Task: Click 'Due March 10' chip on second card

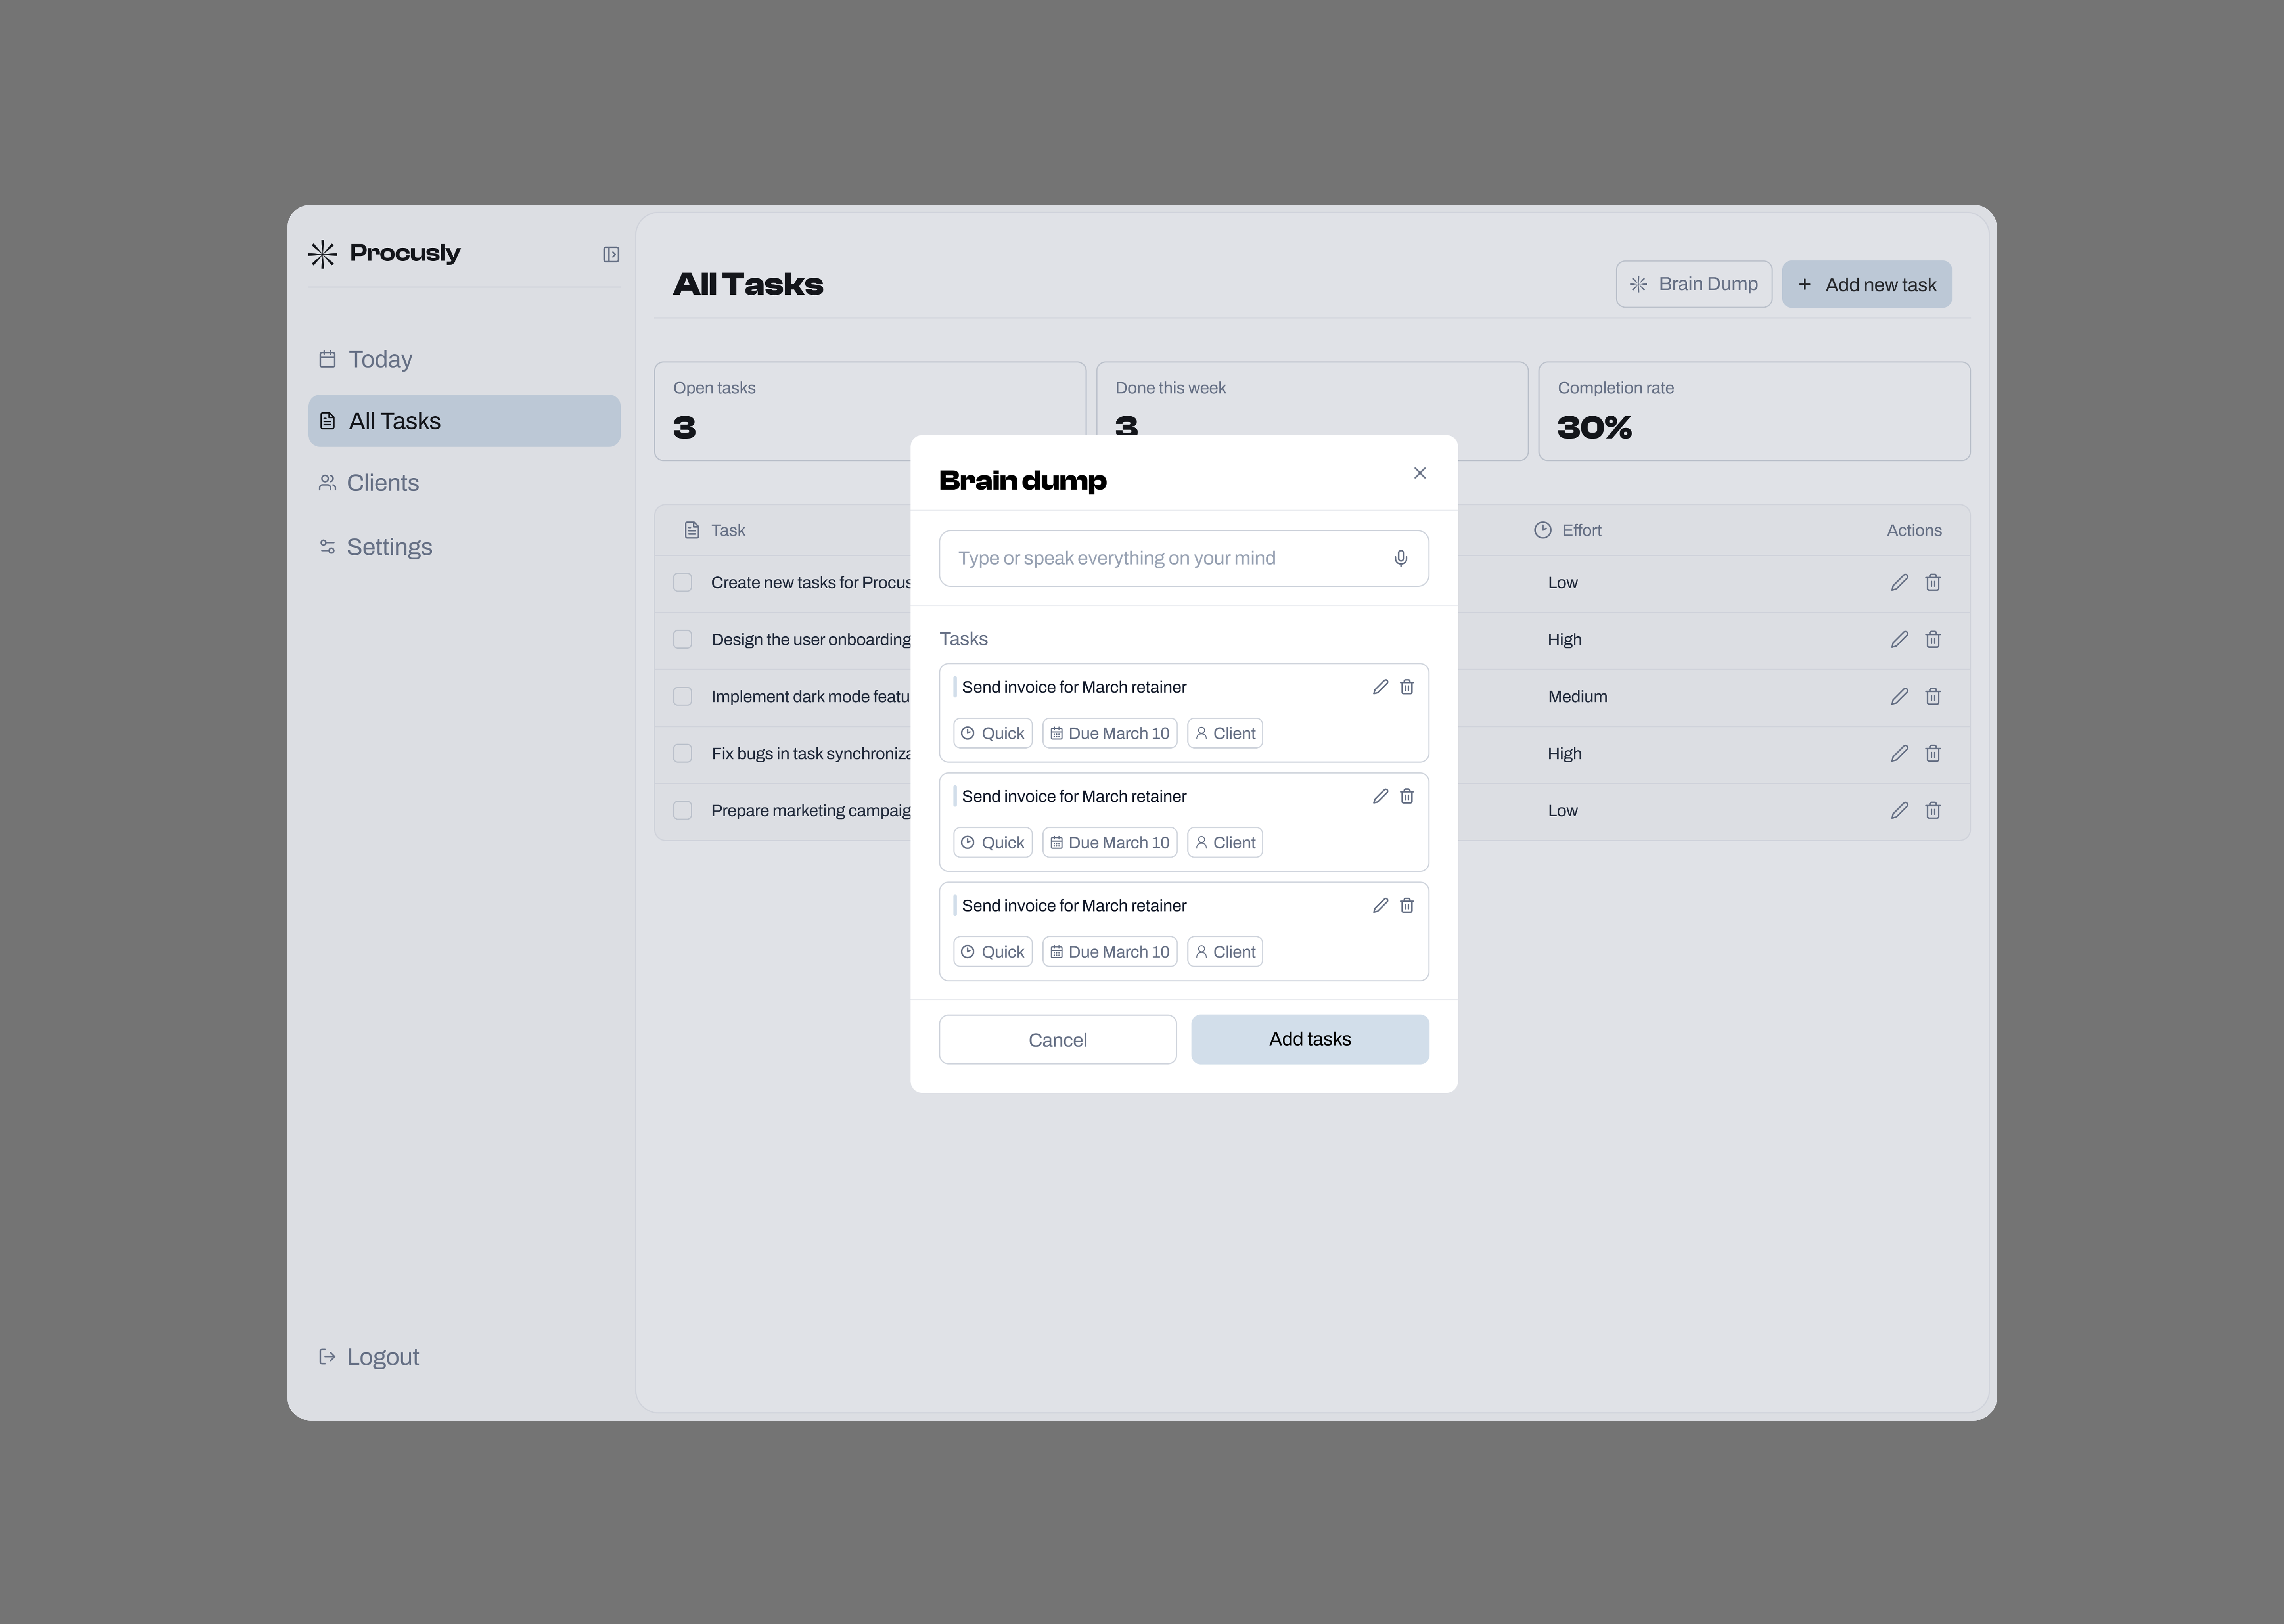Action: point(1110,843)
